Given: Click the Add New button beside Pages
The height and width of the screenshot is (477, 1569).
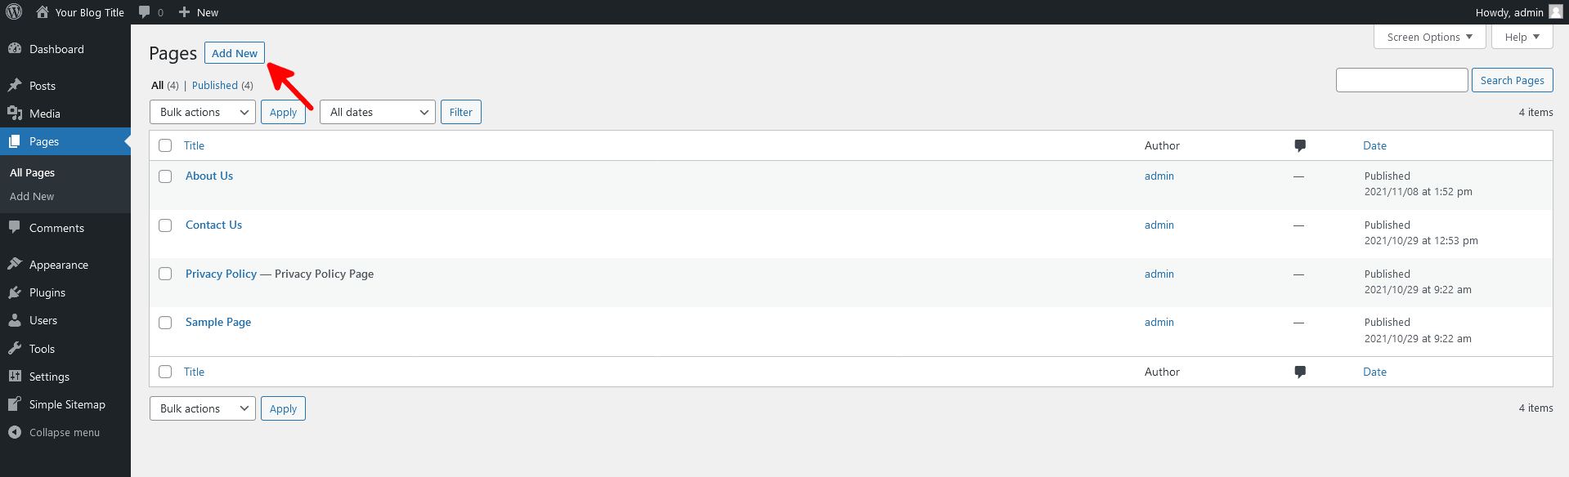Looking at the screenshot, I should coord(235,53).
